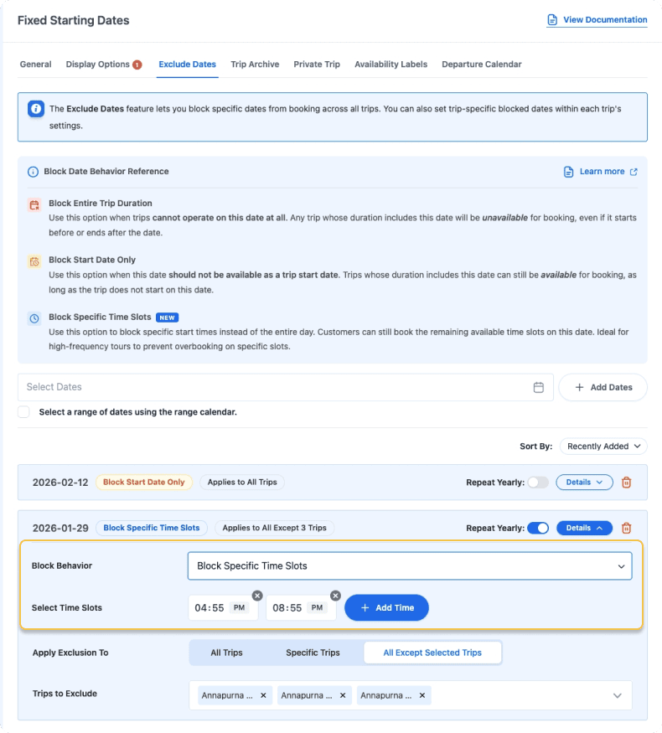Image resolution: width=662 pixels, height=733 pixels.
Task: Remove the 08:55 PM time slot
Action: [335, 596]
